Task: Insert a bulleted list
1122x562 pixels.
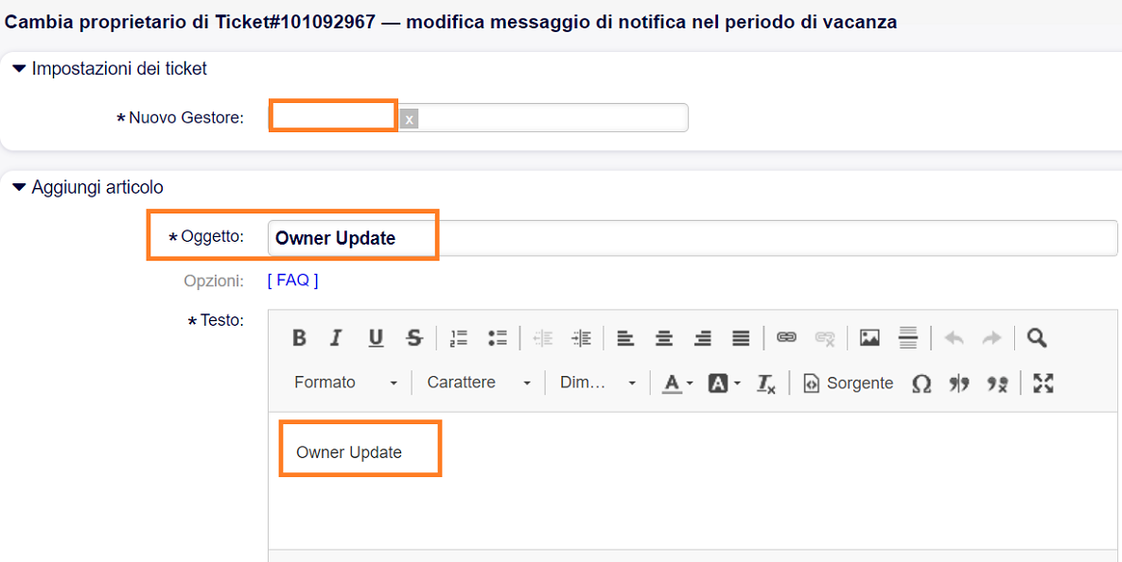Action: click(498, 338)
